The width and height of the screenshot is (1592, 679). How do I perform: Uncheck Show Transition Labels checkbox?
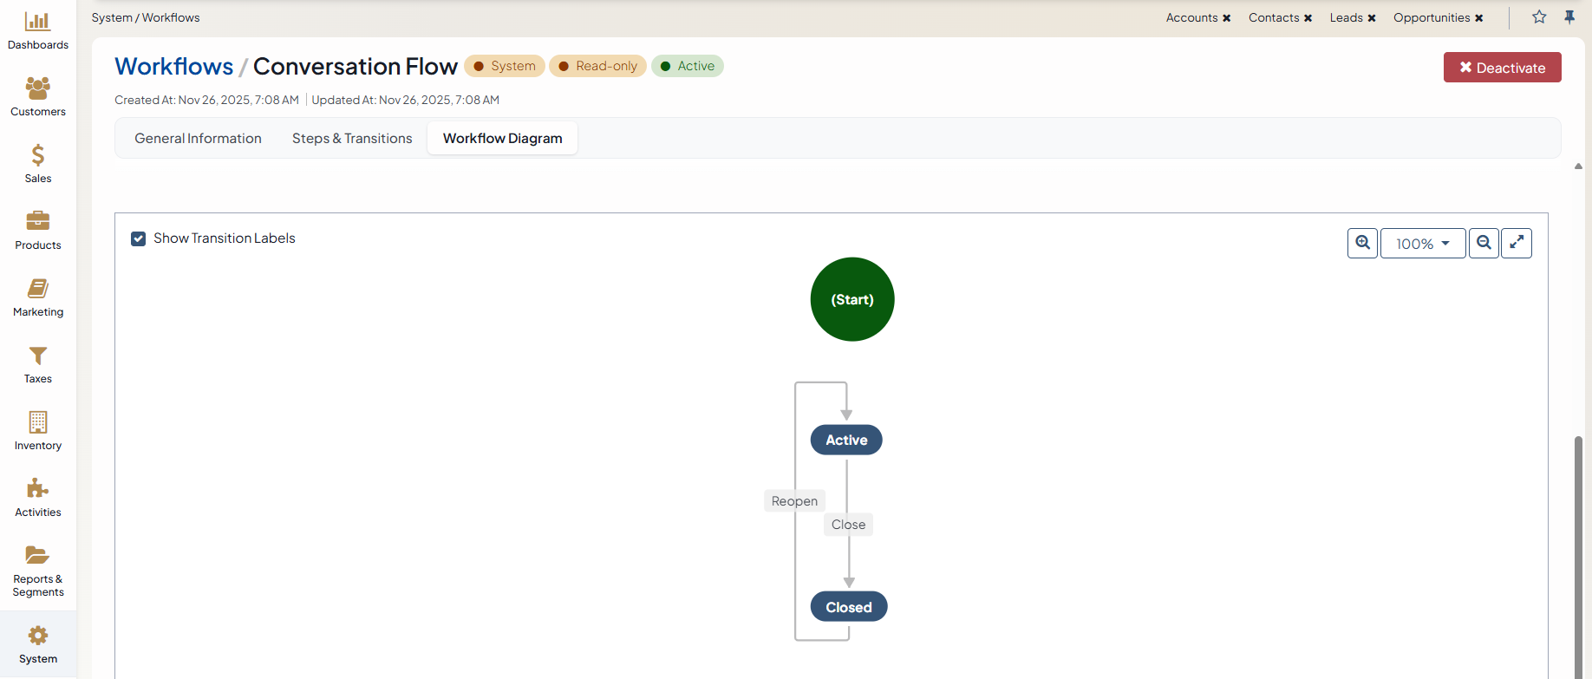[x=138, y=238]
